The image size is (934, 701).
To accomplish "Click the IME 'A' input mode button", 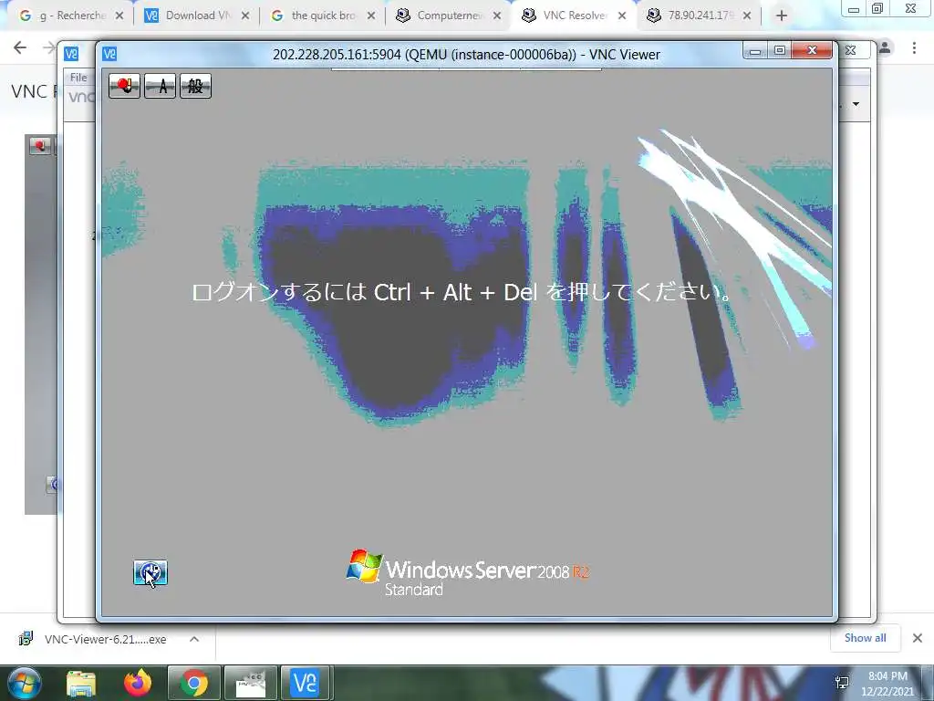I will (x=161, y=86).
